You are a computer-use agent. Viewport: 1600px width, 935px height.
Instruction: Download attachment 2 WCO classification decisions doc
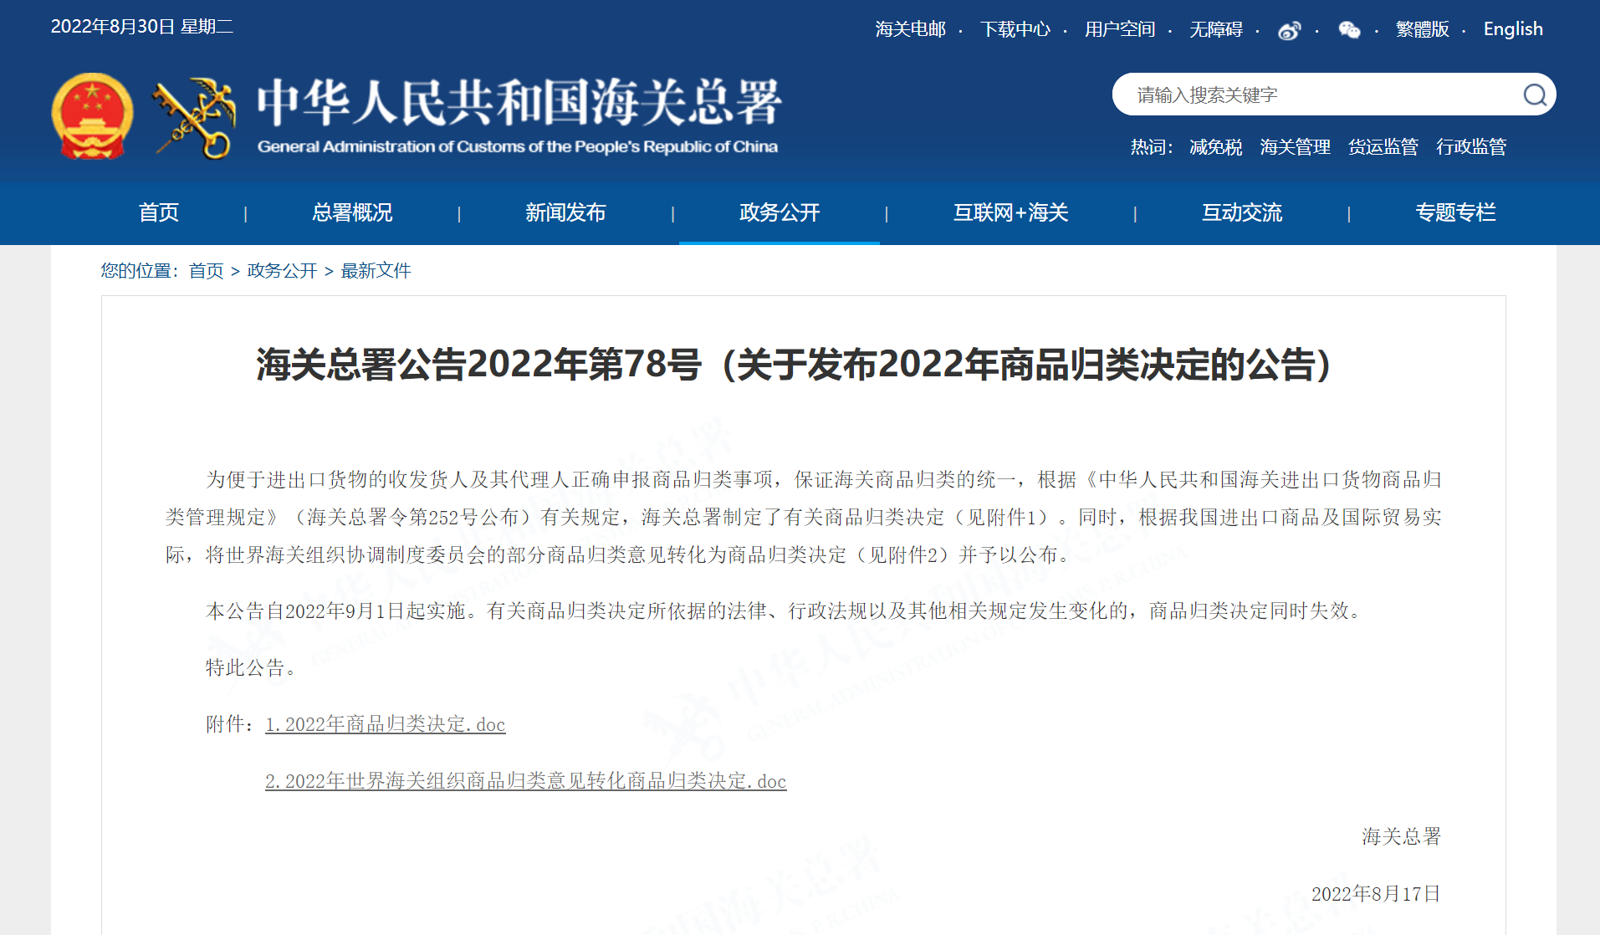click(x=525, y=781)
